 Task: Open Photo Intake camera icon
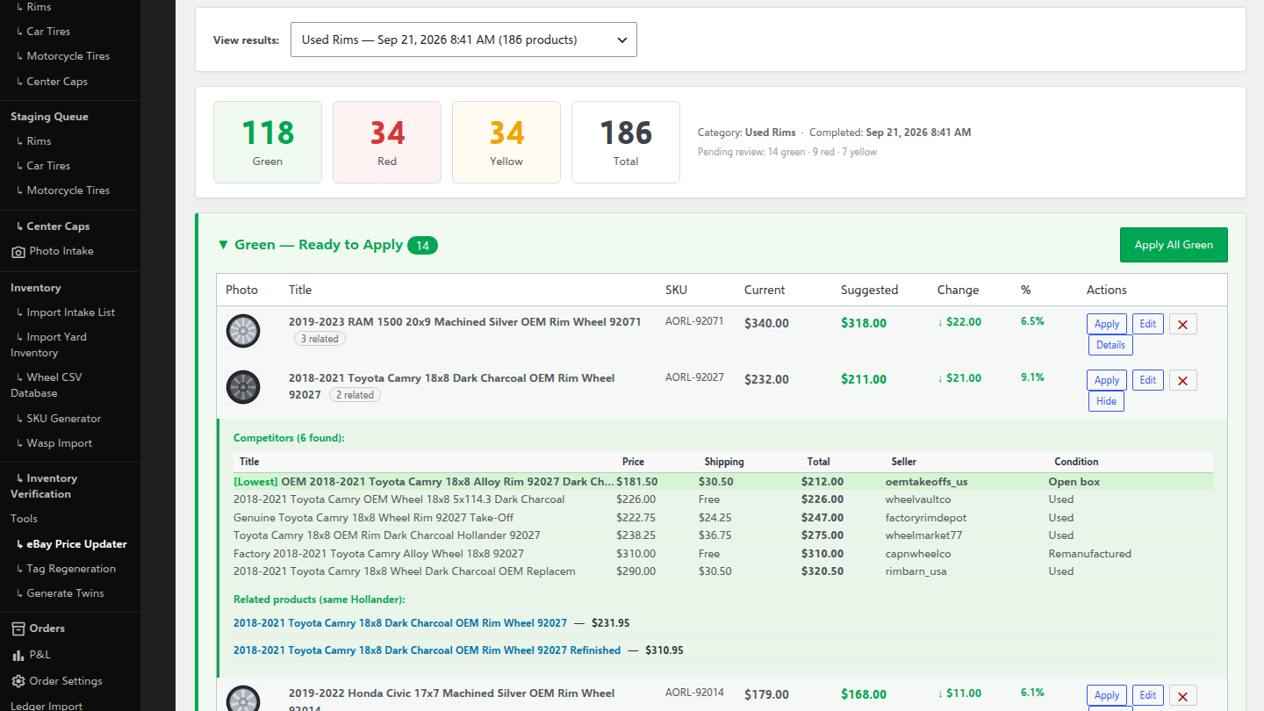pyautogui.click(x=18, y=252)
